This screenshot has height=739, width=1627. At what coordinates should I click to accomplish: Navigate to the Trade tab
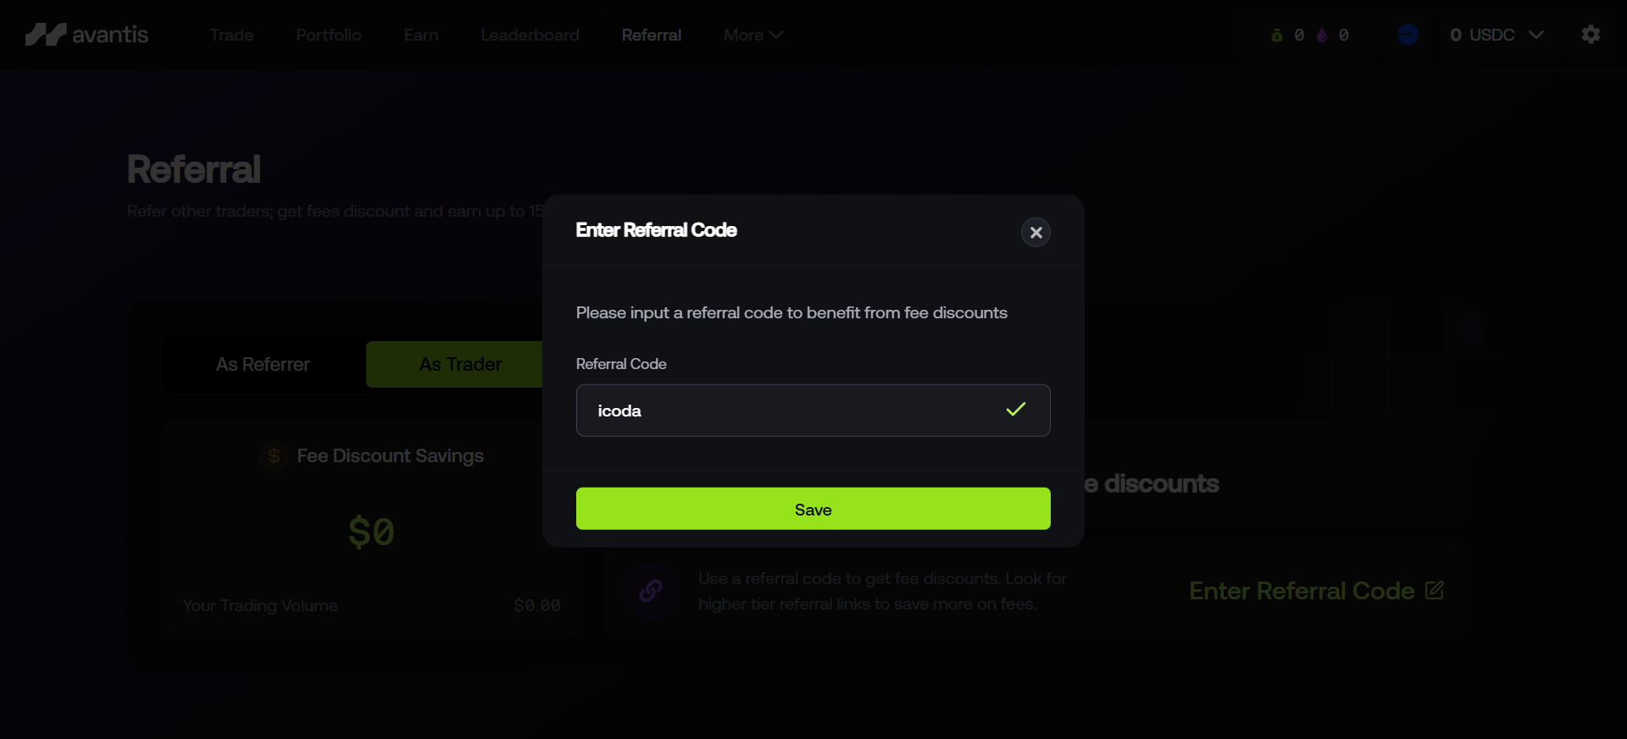pos(230,35)
